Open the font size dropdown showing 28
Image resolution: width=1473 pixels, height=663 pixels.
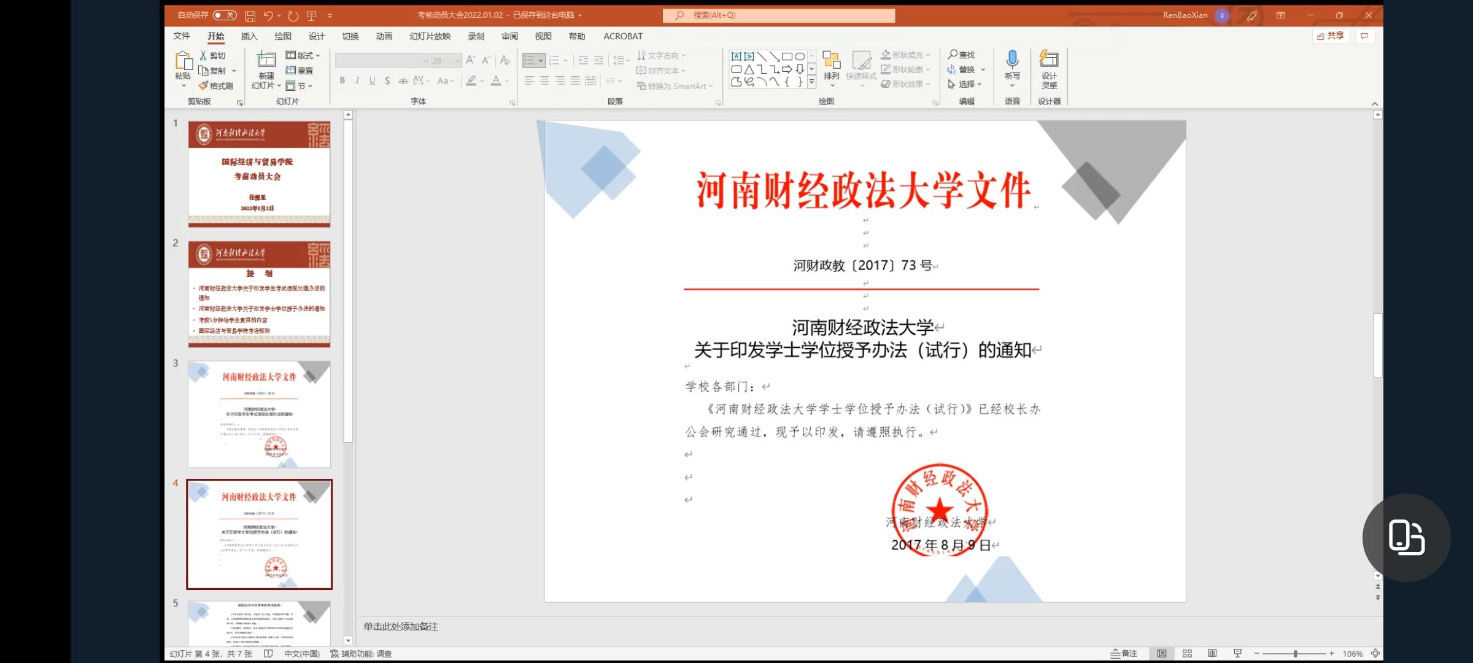[x=457, y=61]
